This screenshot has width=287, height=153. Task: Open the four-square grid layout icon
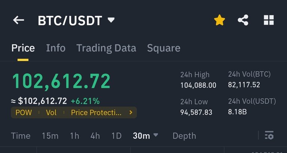[269, 20]
